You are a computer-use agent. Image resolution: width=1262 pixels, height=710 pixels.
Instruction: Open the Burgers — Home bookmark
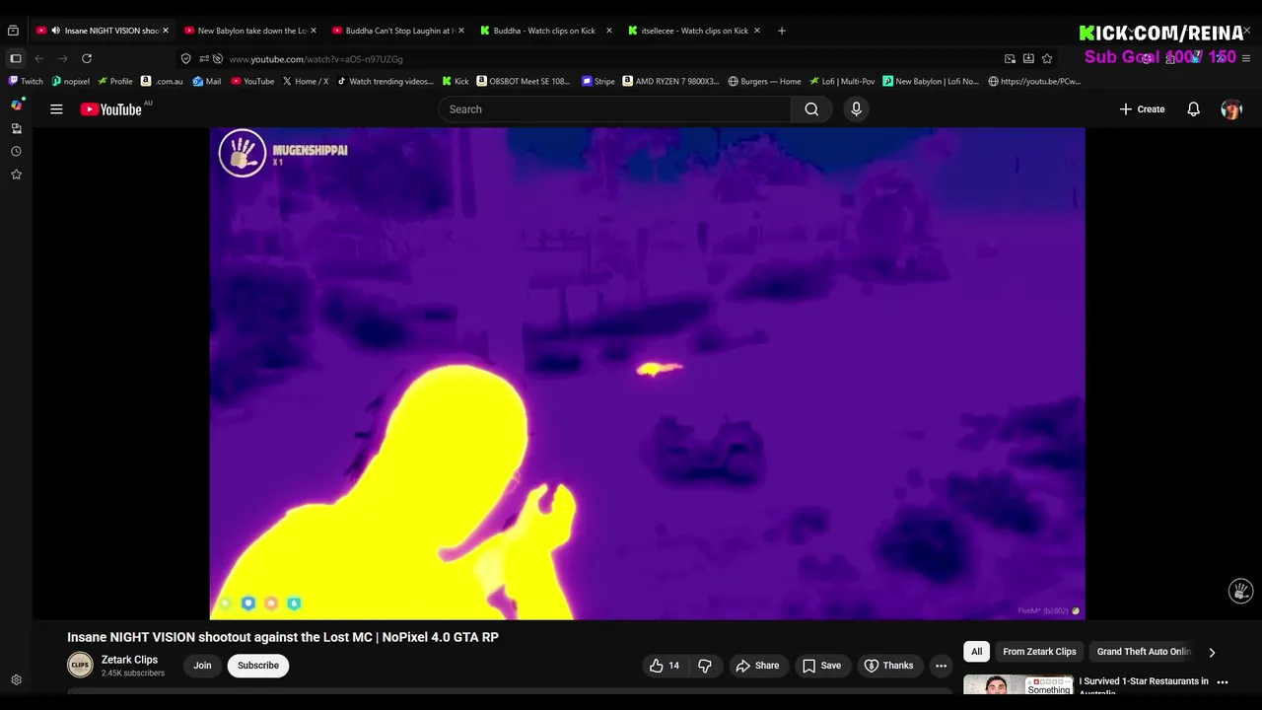click(x=764, y=82)
